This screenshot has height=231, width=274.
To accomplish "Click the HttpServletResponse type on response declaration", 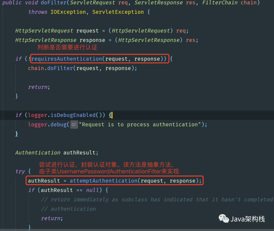I will pyautogui.click(x=46, y=40).
